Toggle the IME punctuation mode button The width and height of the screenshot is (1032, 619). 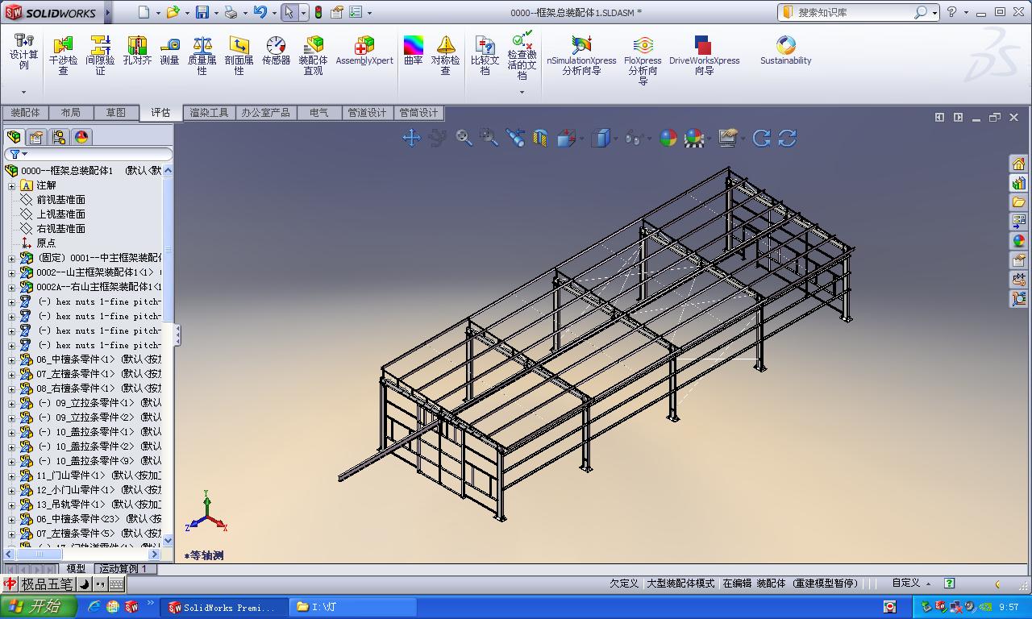100,584
